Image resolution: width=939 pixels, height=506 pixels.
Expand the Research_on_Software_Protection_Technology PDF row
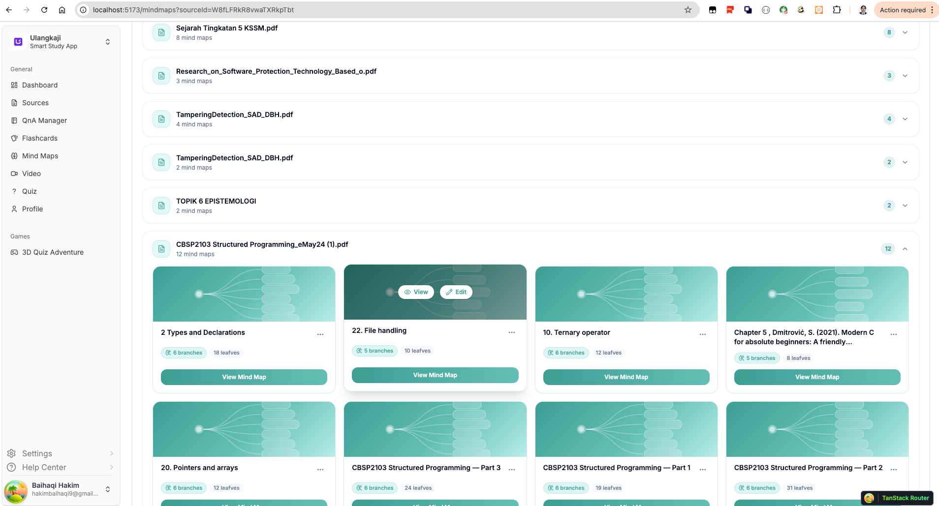coord(905,76)
